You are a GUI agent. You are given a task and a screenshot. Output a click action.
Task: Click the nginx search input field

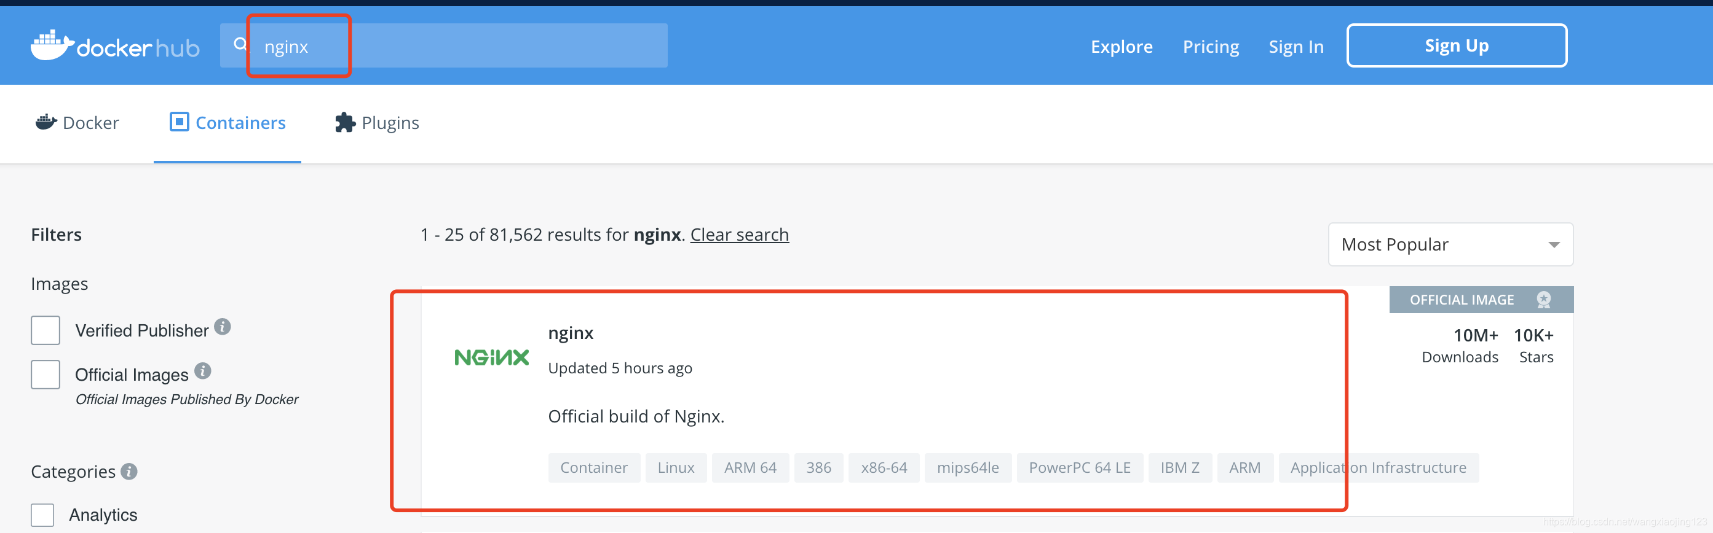(x=443, y=45)
